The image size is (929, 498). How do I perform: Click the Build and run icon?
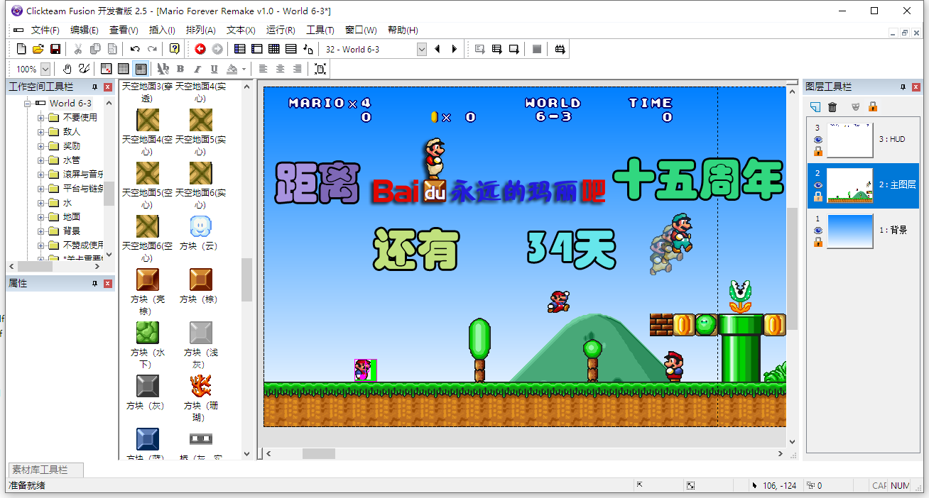pos(560,49)
